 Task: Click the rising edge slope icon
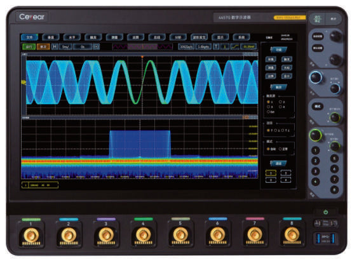(x=235, y=47)
